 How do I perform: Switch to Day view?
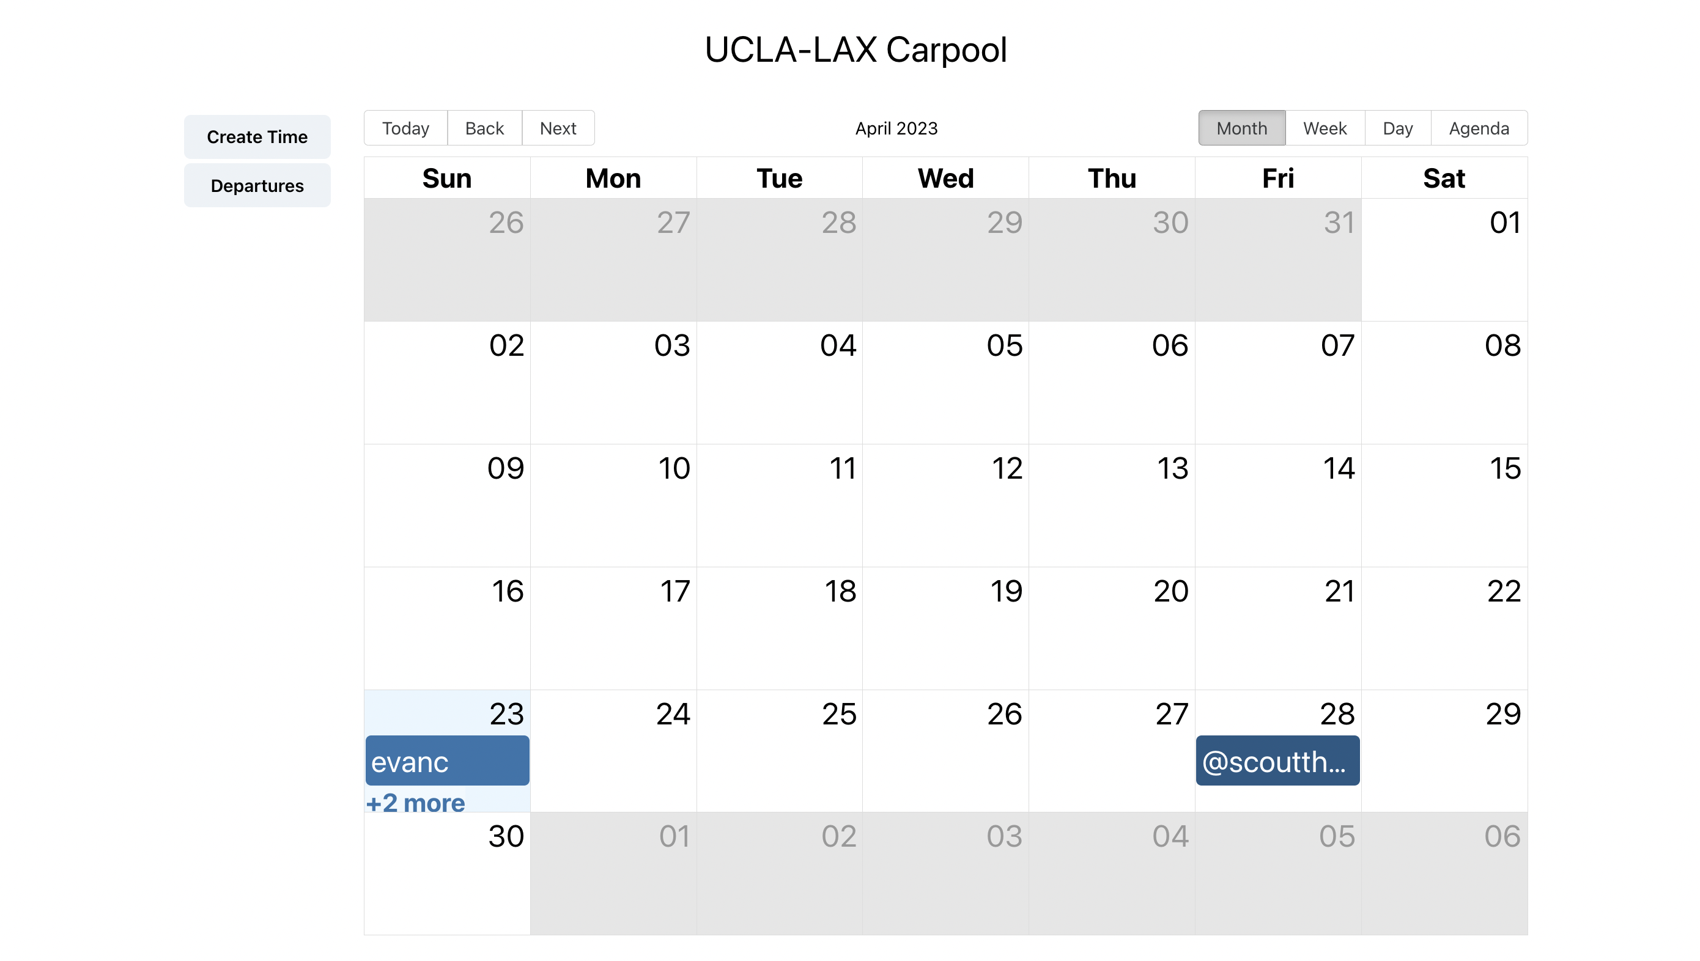pos(1397,128)
